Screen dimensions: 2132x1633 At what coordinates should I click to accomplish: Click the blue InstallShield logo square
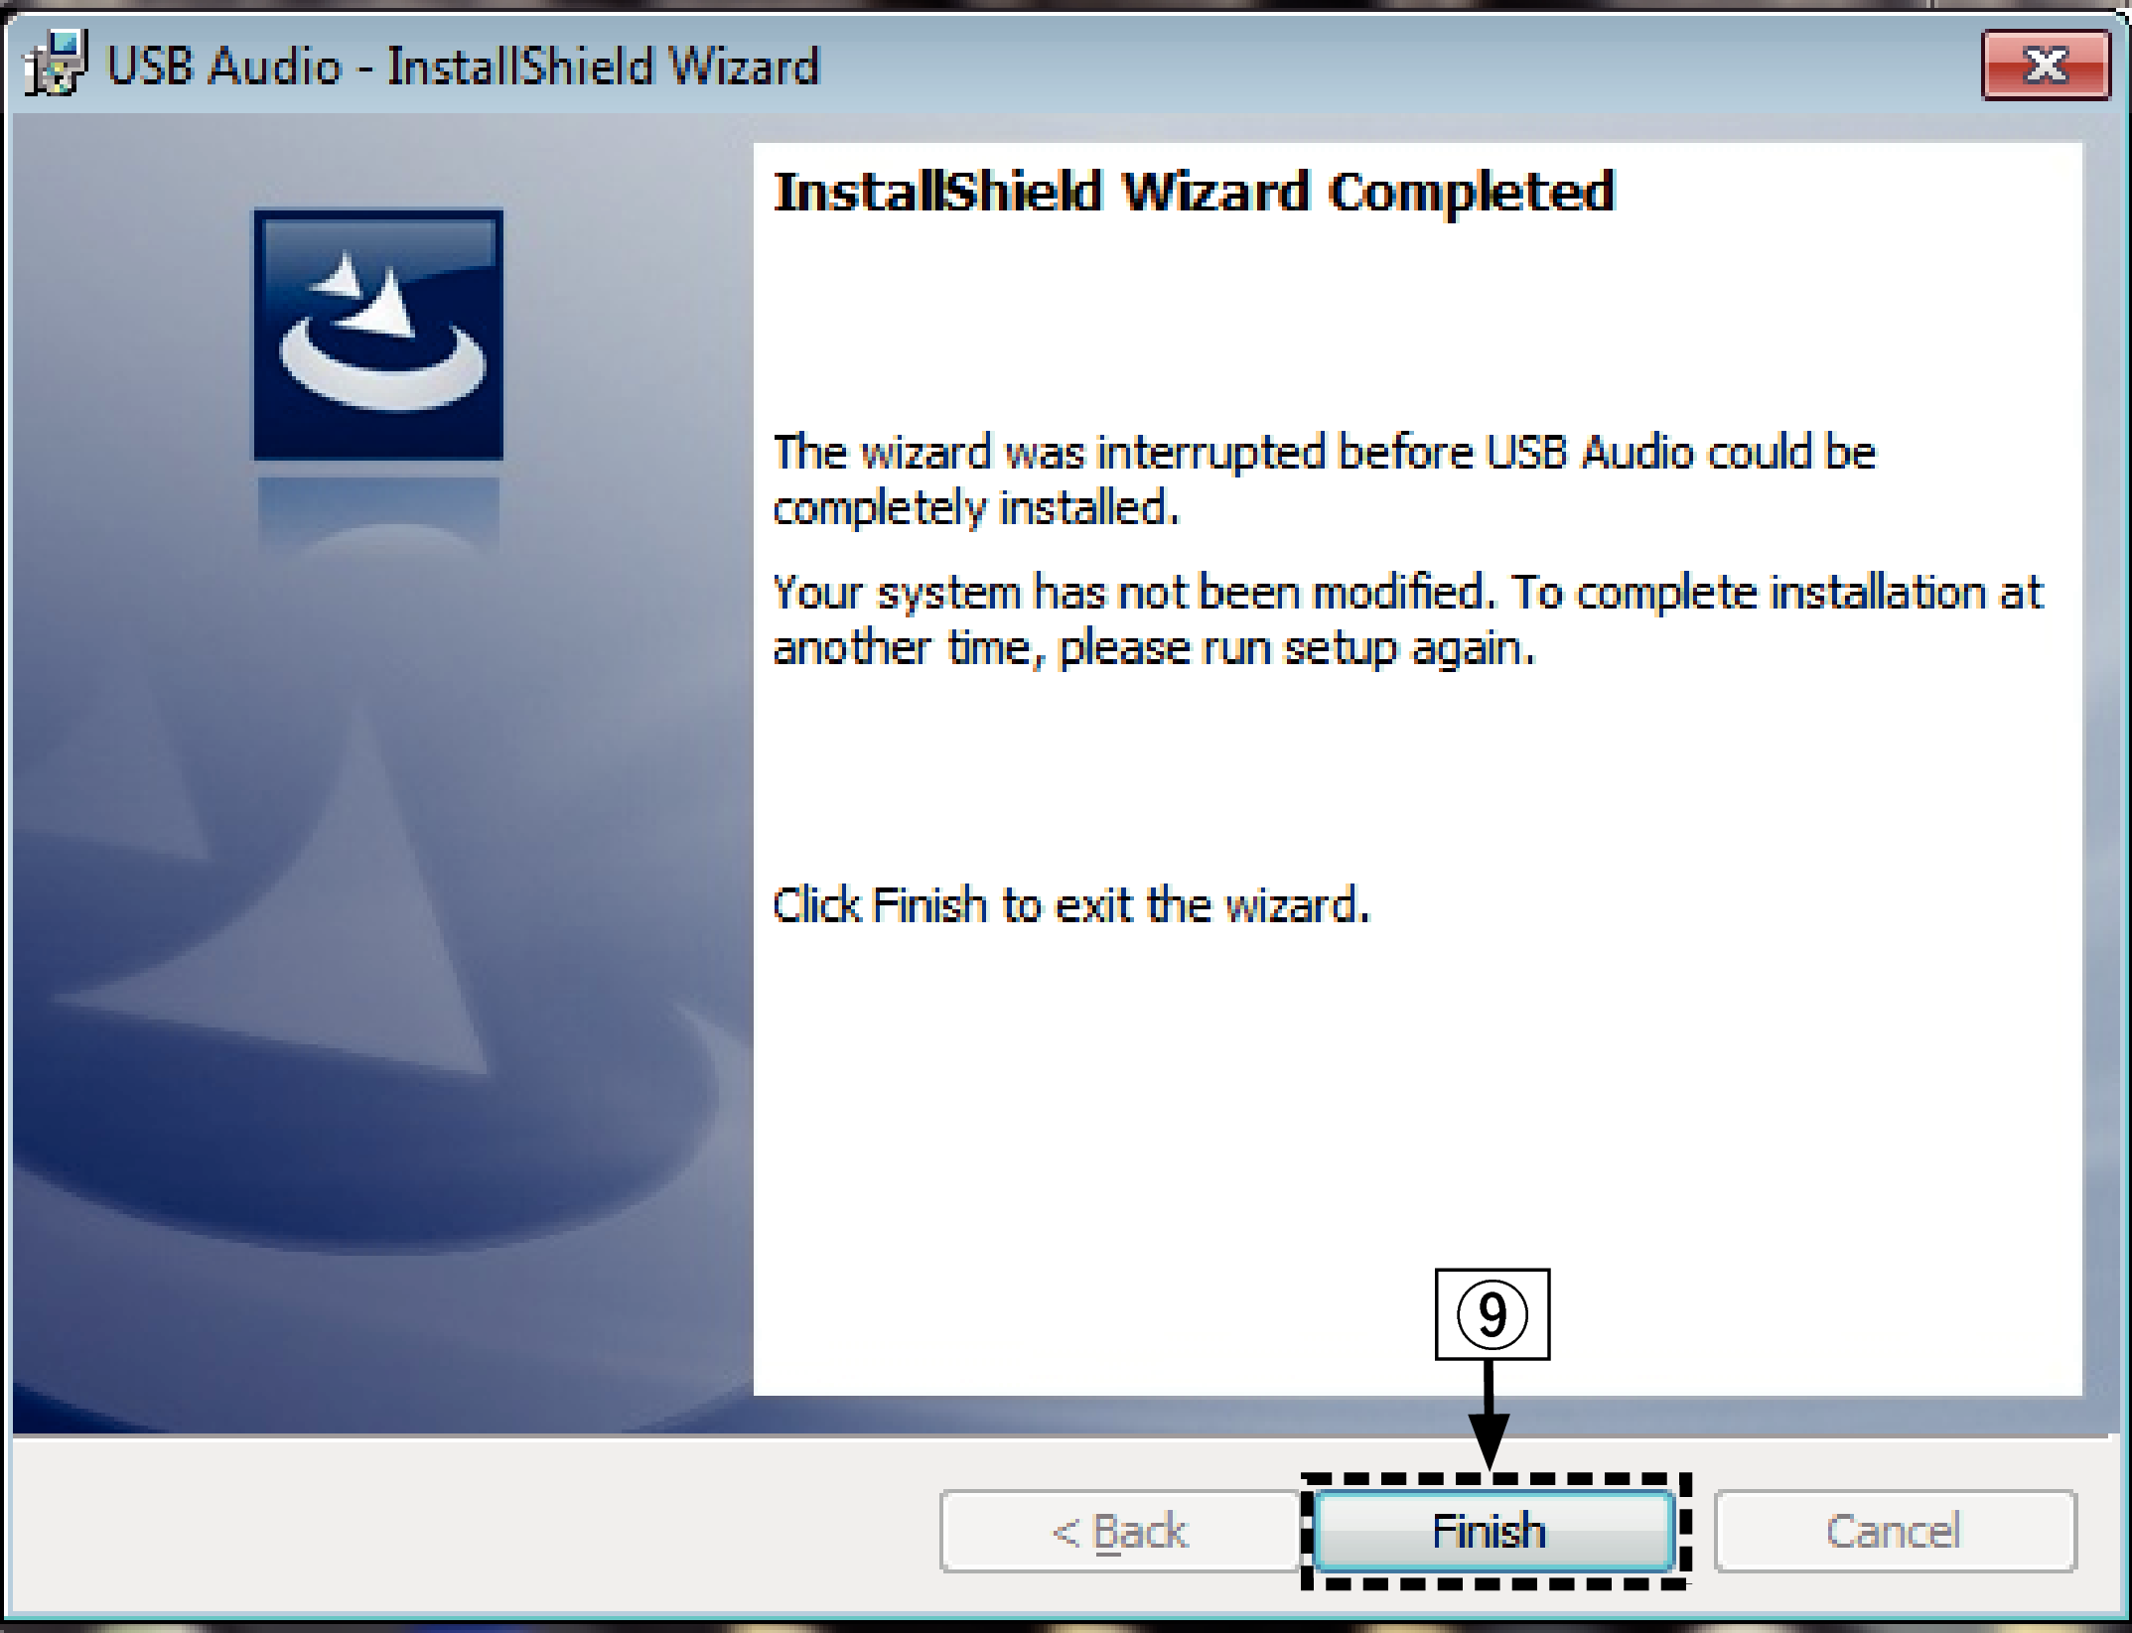tap(378, 336)
